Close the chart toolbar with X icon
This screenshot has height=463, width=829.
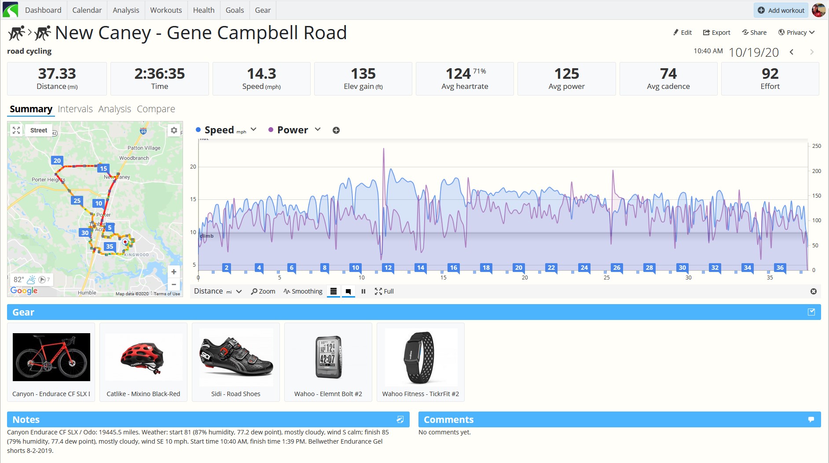coord(814,291)
